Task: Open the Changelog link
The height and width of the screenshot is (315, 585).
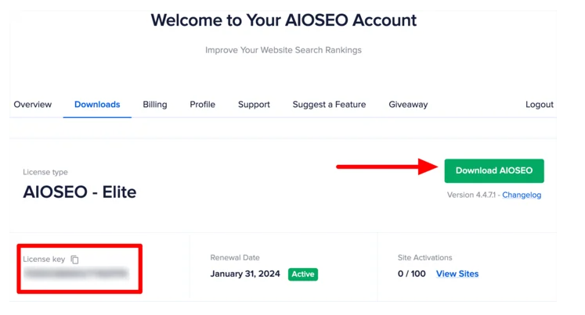Action: coord(522,195)
